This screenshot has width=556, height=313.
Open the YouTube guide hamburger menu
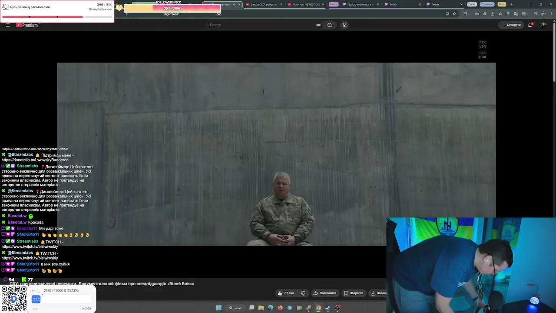click(x=7, y=25)
